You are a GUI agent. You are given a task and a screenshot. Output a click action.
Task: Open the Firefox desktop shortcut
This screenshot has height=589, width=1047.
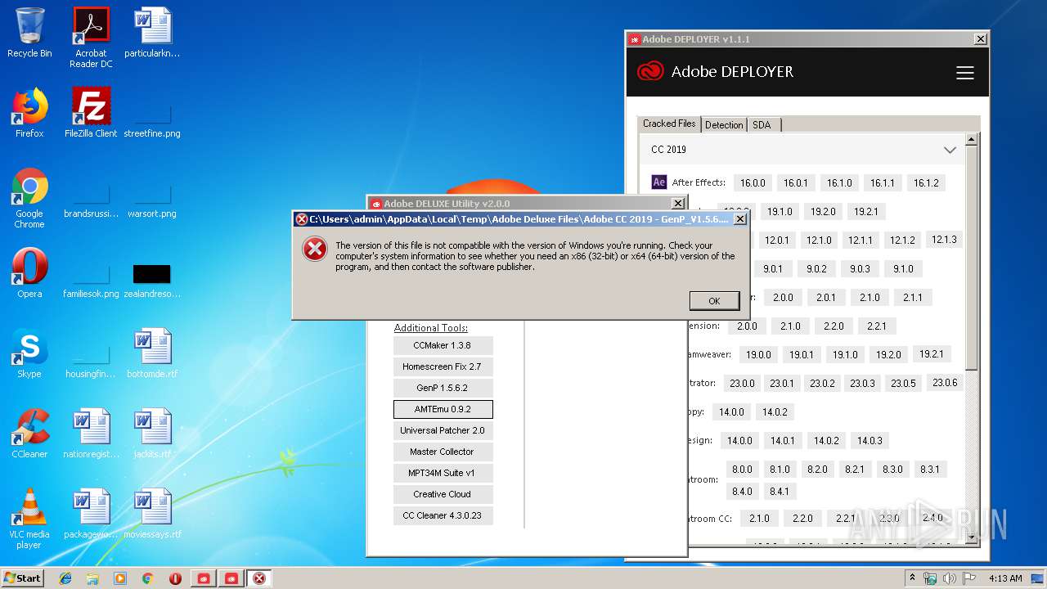point(29,113)
